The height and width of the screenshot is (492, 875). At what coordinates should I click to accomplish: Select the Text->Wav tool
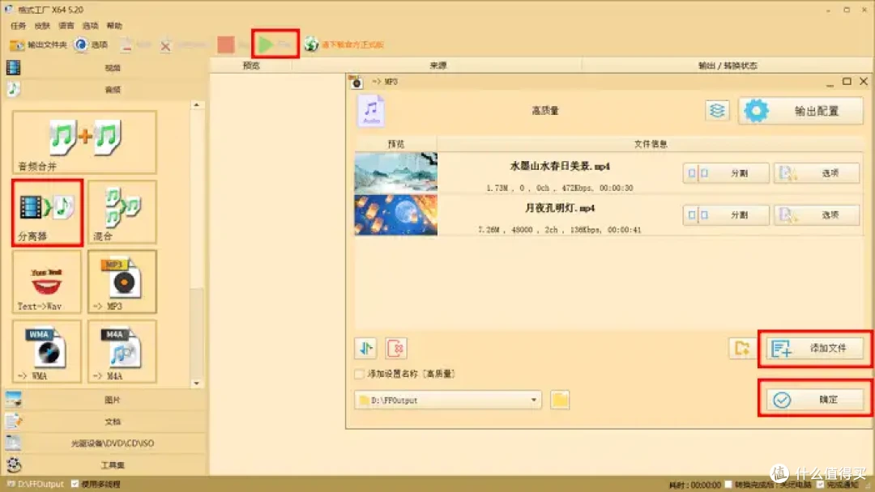click(x=47, y=282)
